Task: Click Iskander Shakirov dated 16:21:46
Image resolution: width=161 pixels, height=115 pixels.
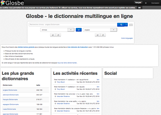Action: (63, 111)
